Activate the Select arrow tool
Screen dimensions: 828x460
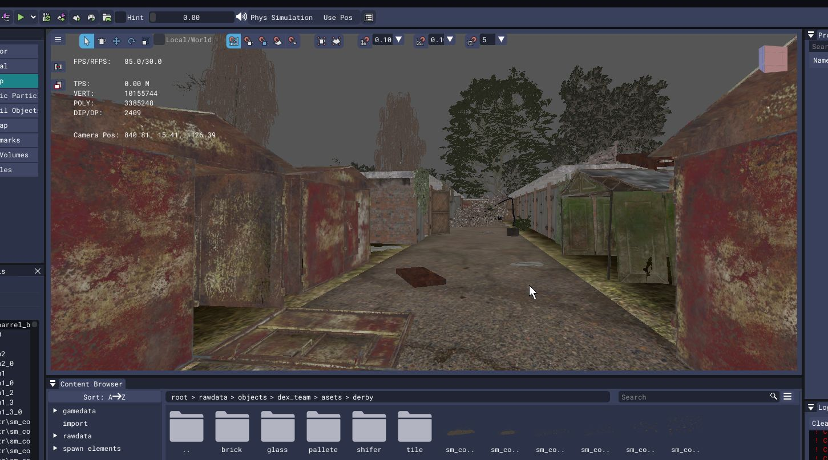tap(87, 40)
